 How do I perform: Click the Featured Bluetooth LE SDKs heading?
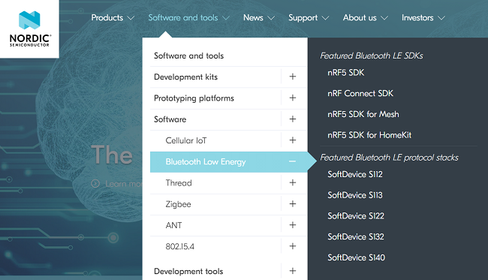[x=372, y=56]
